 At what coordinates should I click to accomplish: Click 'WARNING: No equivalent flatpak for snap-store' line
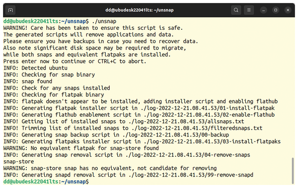[81, 148]
